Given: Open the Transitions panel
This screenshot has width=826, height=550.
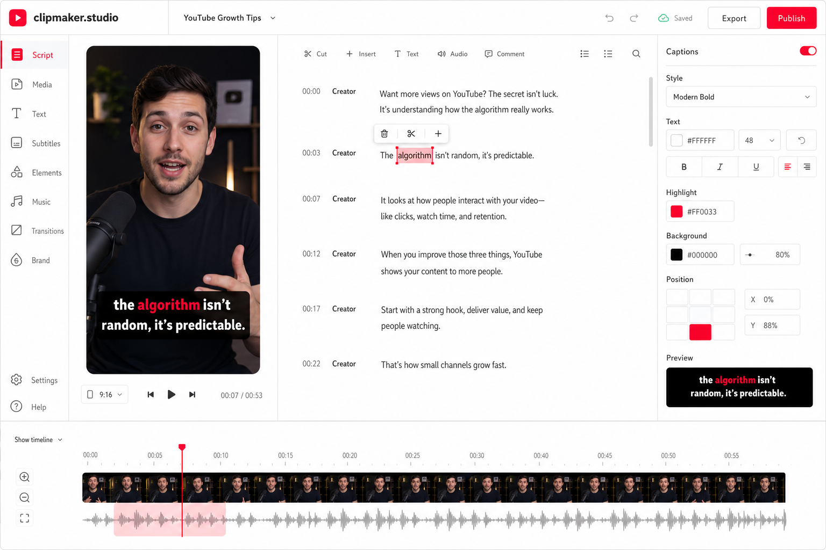Looking at the screenshot, I should (38, 231).
